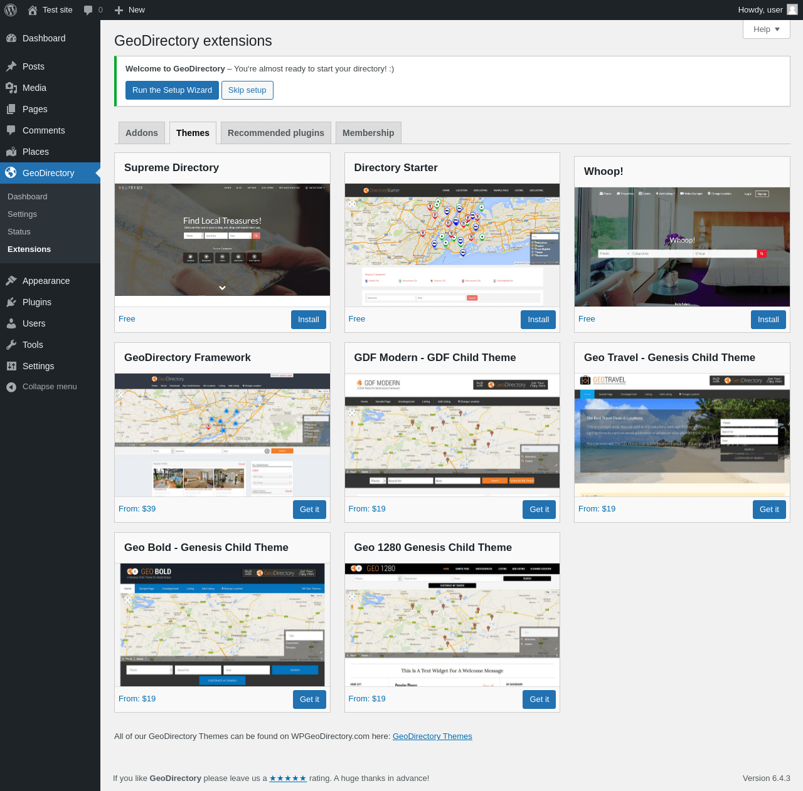Install the Whoop! theme
The image size is (803, 791).
click(768, 320)
